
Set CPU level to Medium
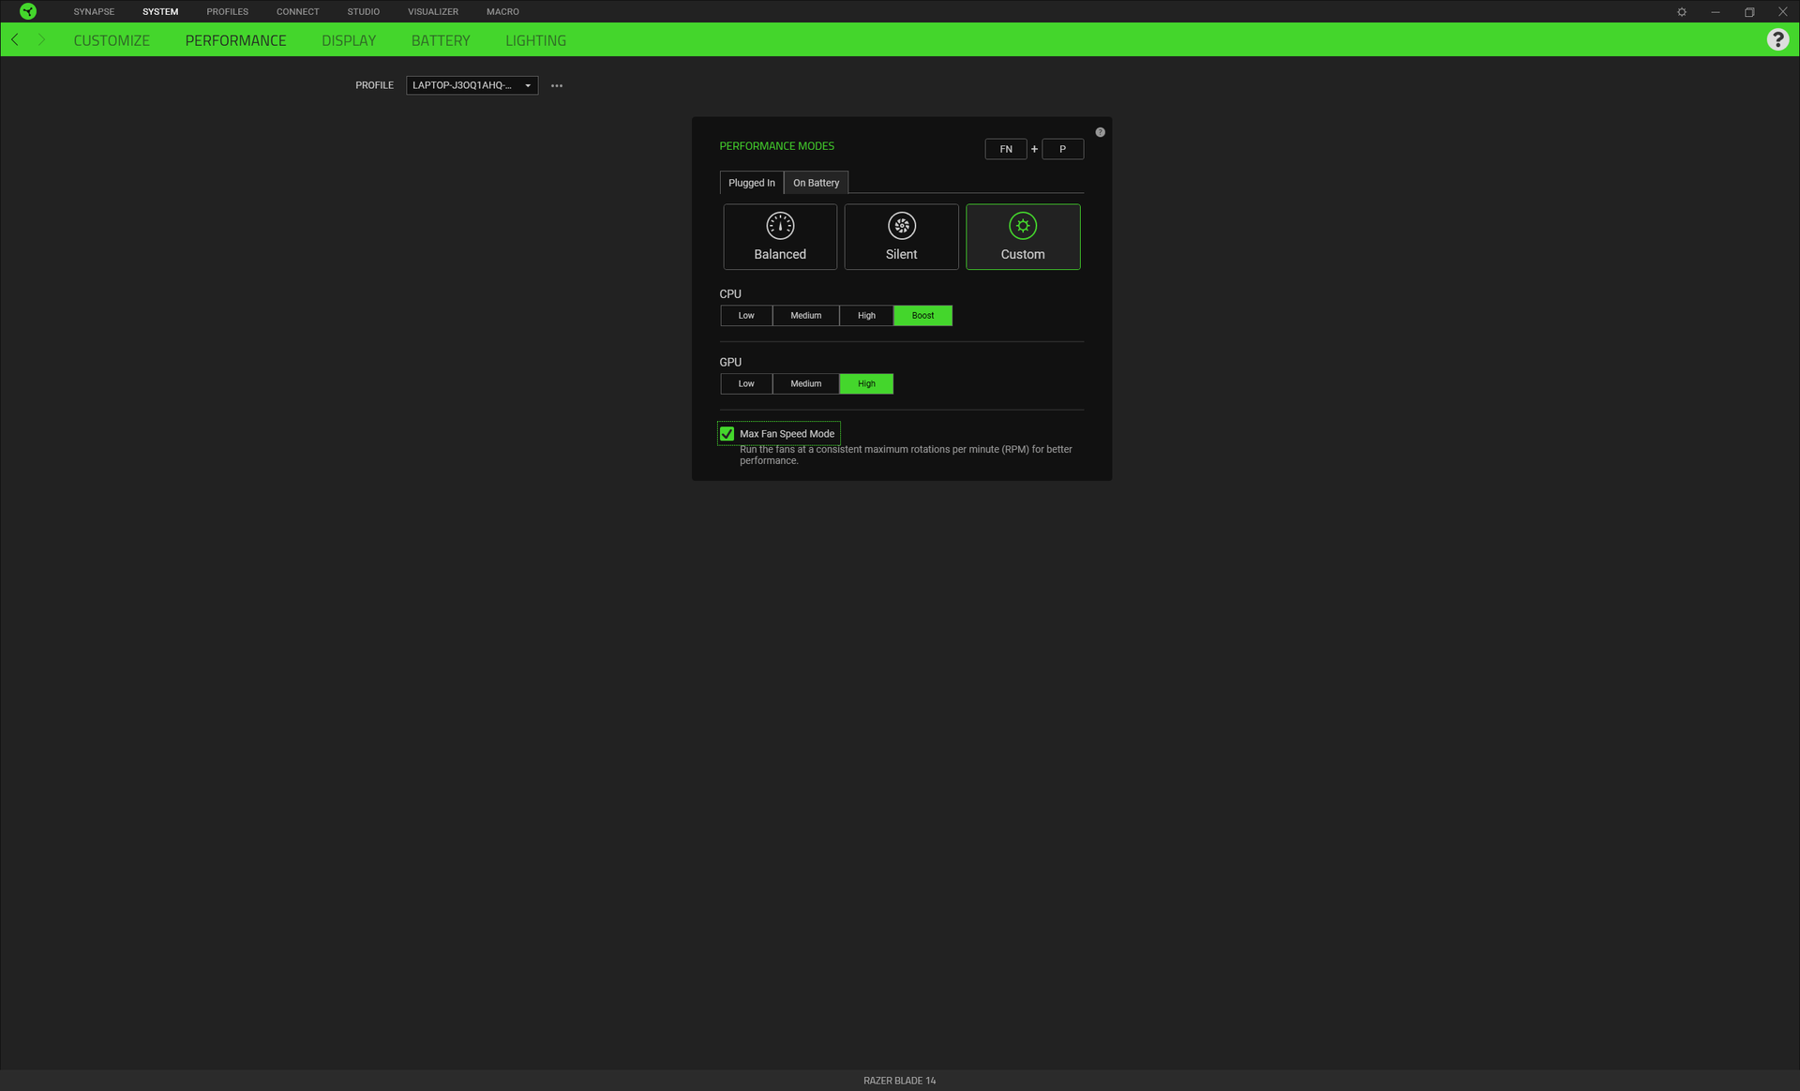click(805, 316)
